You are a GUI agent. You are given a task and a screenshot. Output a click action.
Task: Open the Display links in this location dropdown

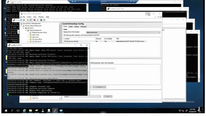click(123, 32)
